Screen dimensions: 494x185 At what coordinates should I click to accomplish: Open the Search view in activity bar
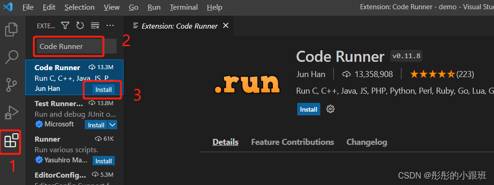[12, 57]
